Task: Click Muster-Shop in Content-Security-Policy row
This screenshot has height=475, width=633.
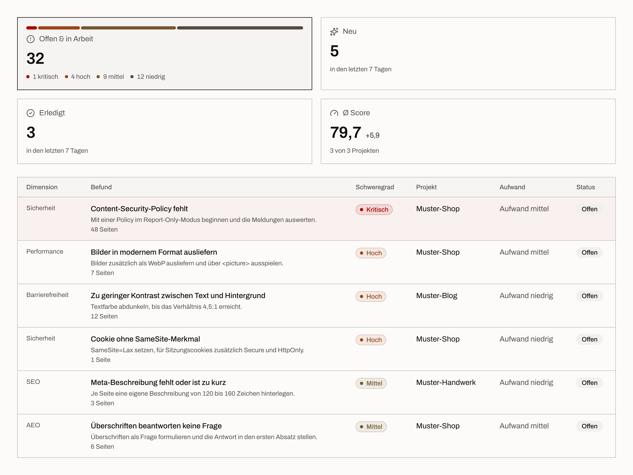Action: [x=437, y=209]
